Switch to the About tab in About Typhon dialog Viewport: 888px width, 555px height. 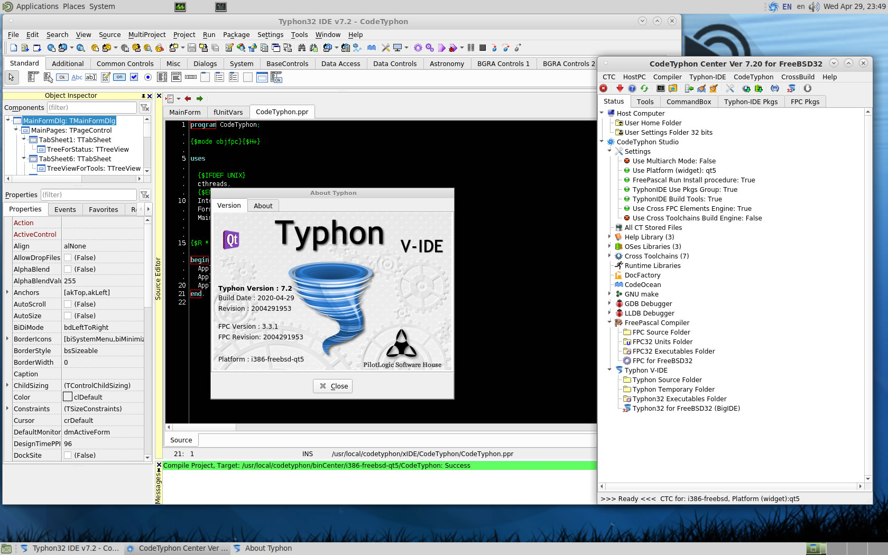pyautogui.click(x=263, y=206)
